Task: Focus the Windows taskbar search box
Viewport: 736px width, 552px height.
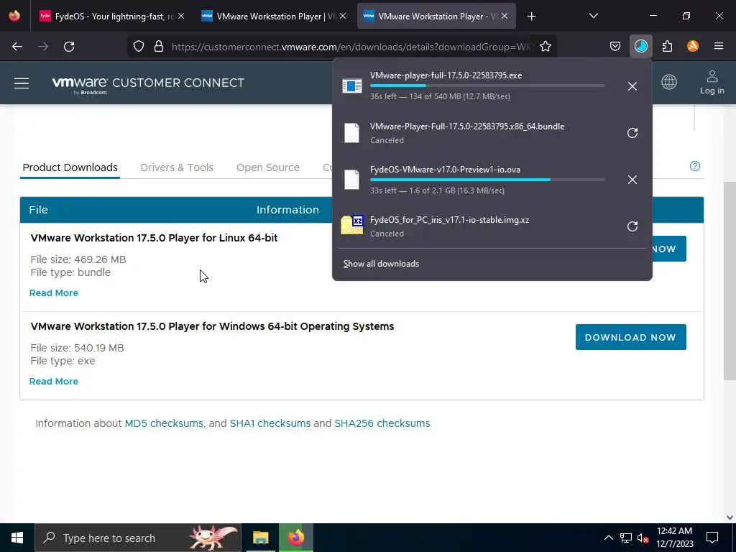Action: pyautogui.click(x=138, y=538)
